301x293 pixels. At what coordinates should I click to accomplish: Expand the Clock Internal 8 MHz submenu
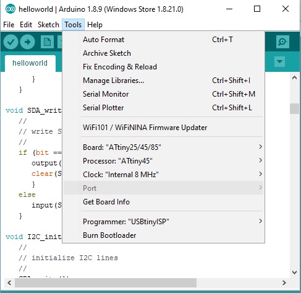click(163, 175)
